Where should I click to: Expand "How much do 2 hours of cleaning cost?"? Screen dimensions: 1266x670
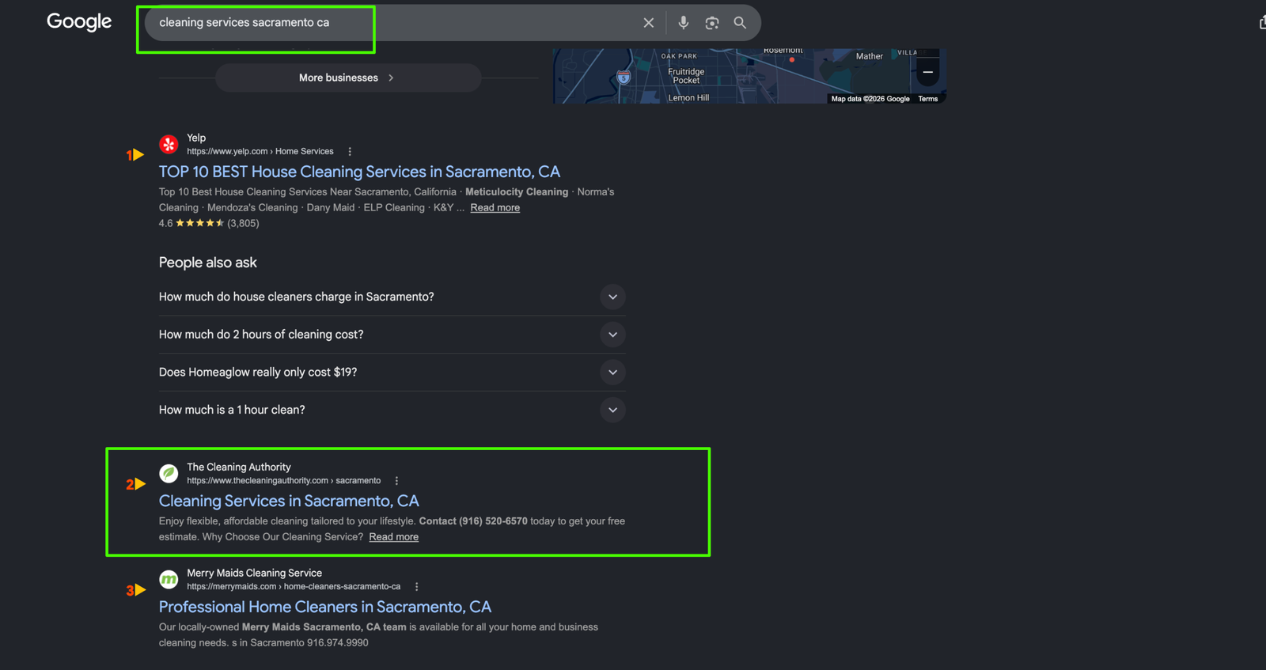coord(392,335)
